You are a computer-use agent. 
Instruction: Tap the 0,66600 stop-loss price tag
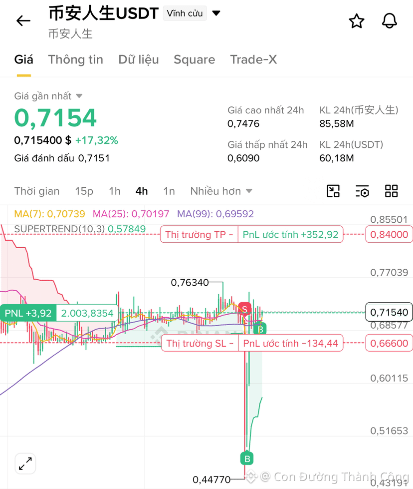[389, 343]
